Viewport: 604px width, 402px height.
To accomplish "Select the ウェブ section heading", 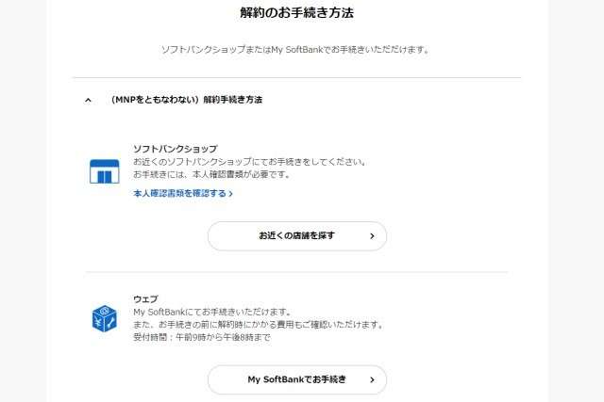I will point(145,299).
